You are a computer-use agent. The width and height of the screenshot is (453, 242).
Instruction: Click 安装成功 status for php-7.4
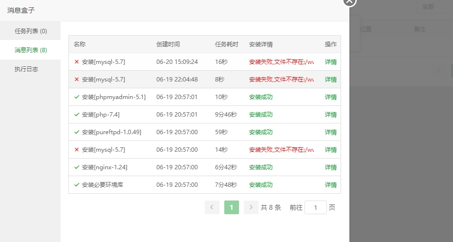coord(261,115)
